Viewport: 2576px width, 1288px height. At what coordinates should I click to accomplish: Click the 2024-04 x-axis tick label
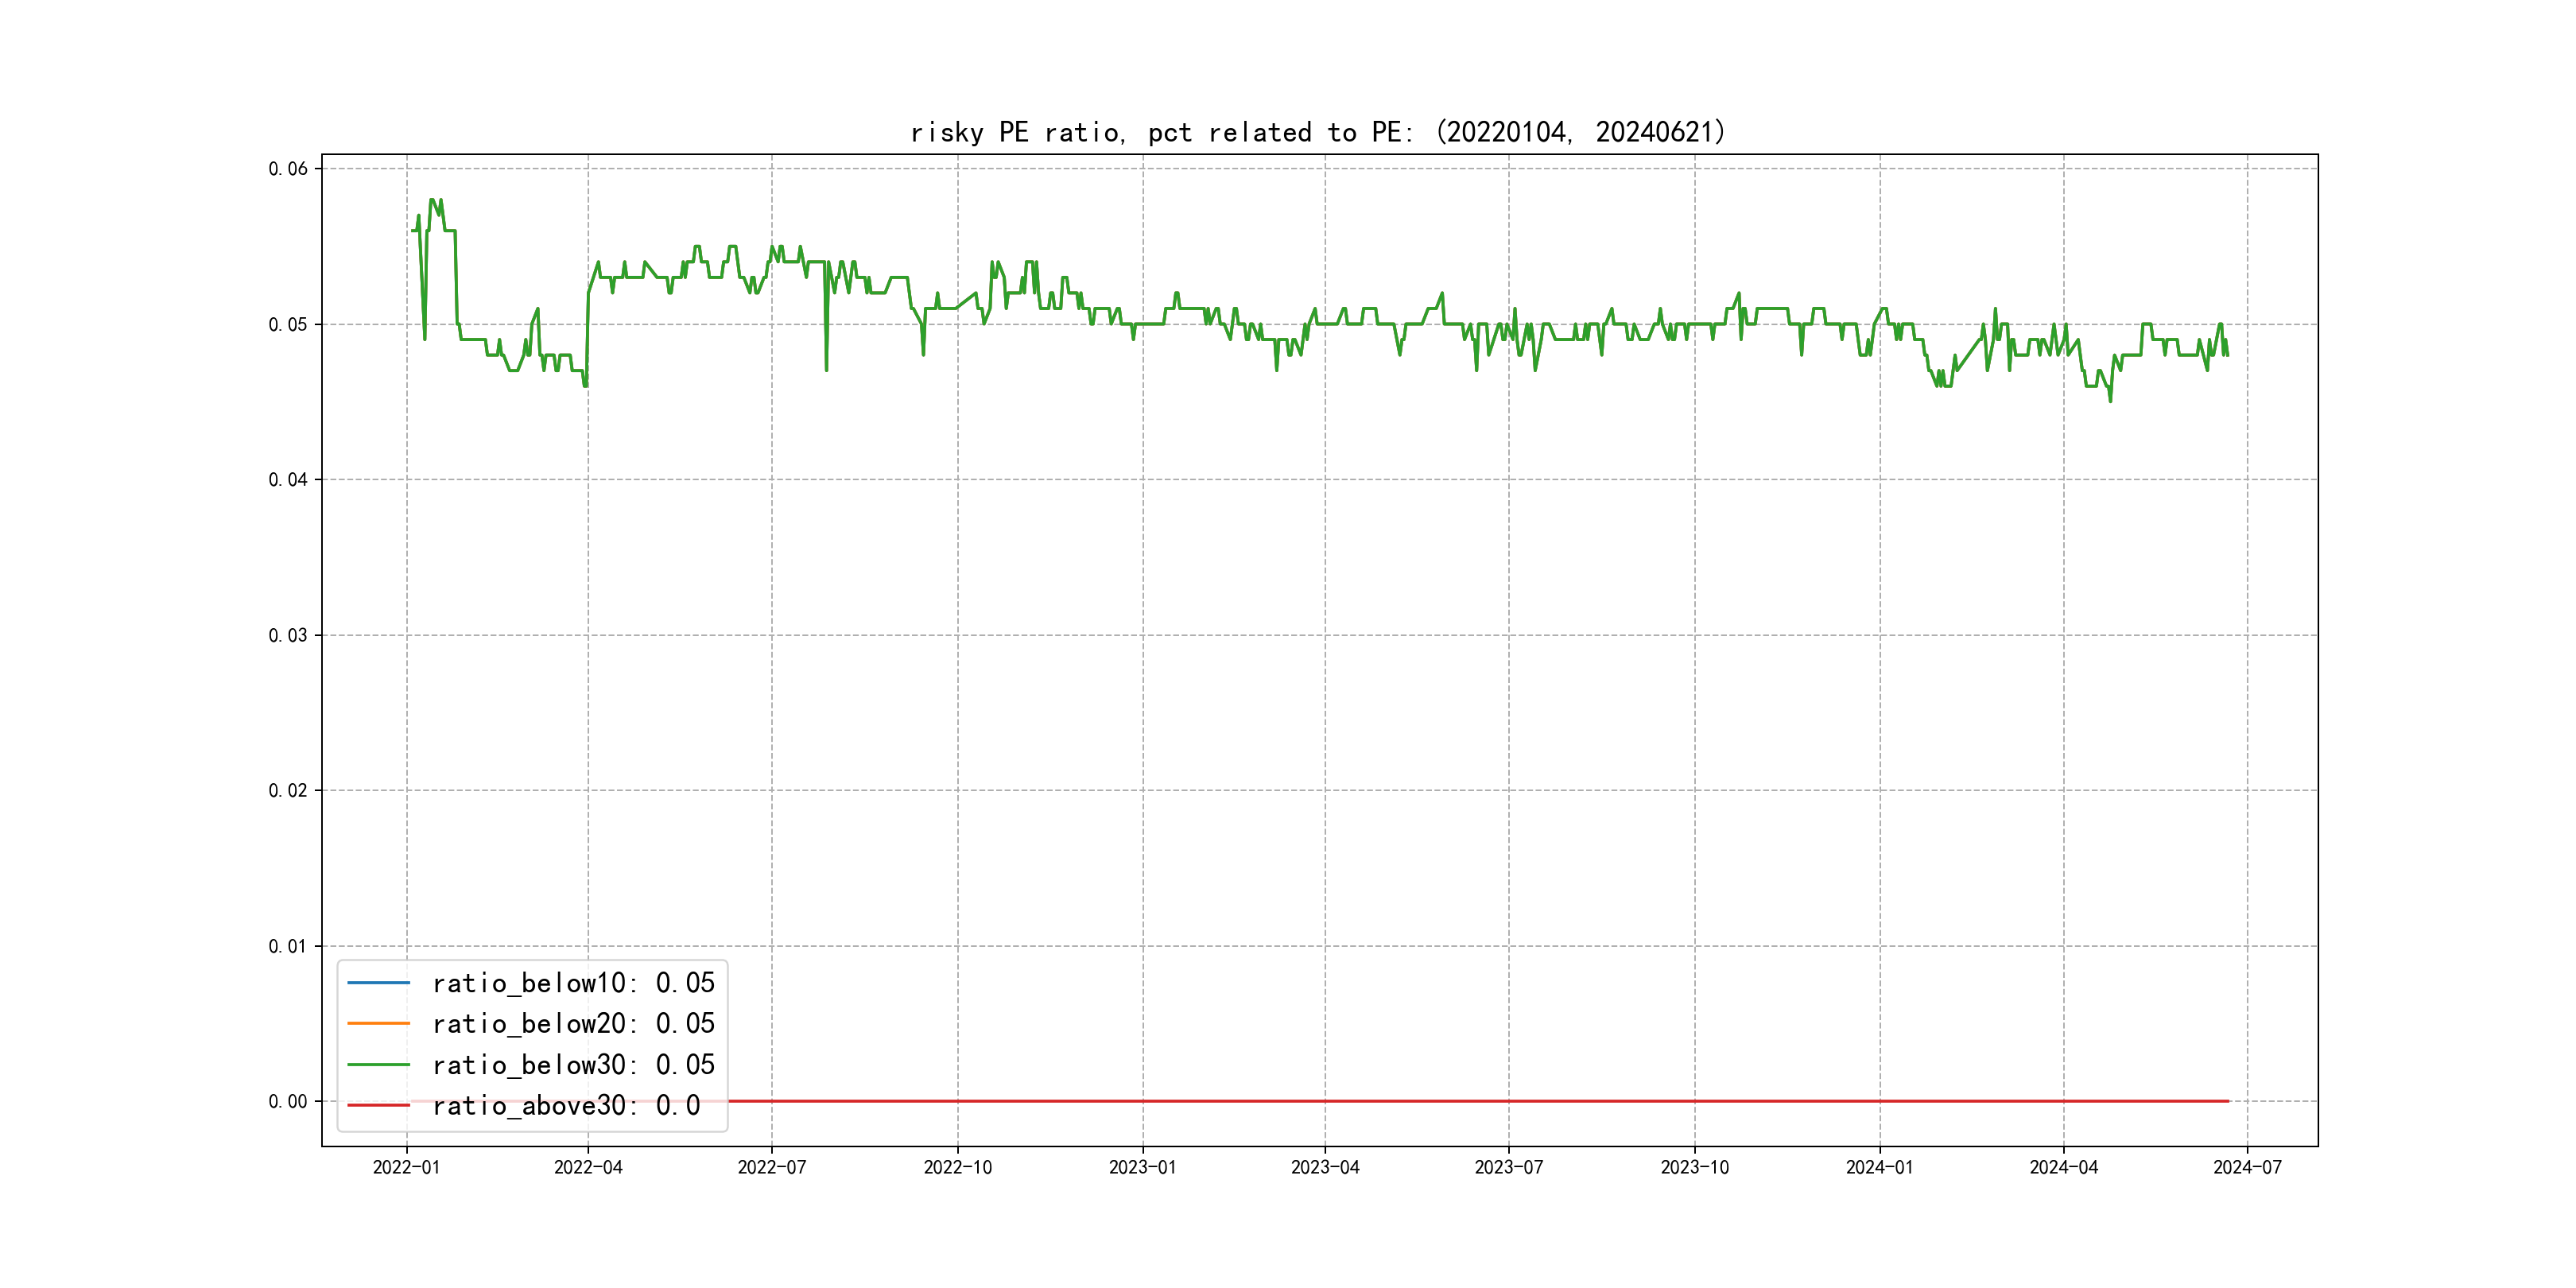click(x=2063, y=1167)
